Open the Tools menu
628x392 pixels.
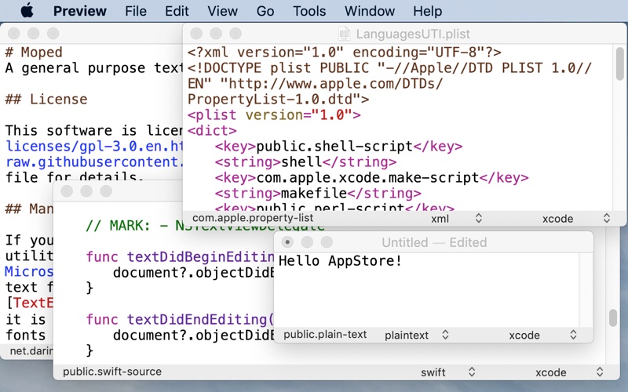pos(309,11)
